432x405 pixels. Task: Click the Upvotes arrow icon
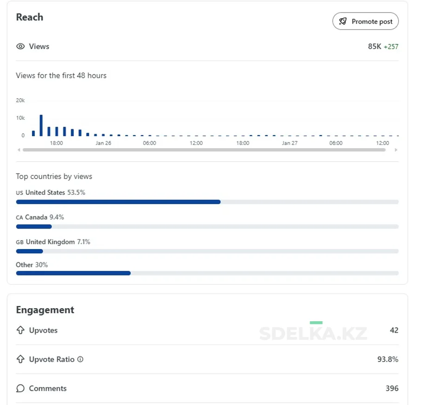click(x=20, y=330)
